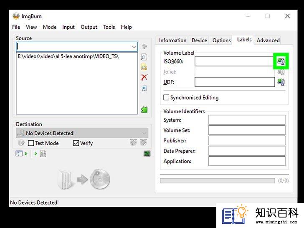Screen dimensions: 304x228
Task: Click first green play arrow
Action: pos(26,154)
